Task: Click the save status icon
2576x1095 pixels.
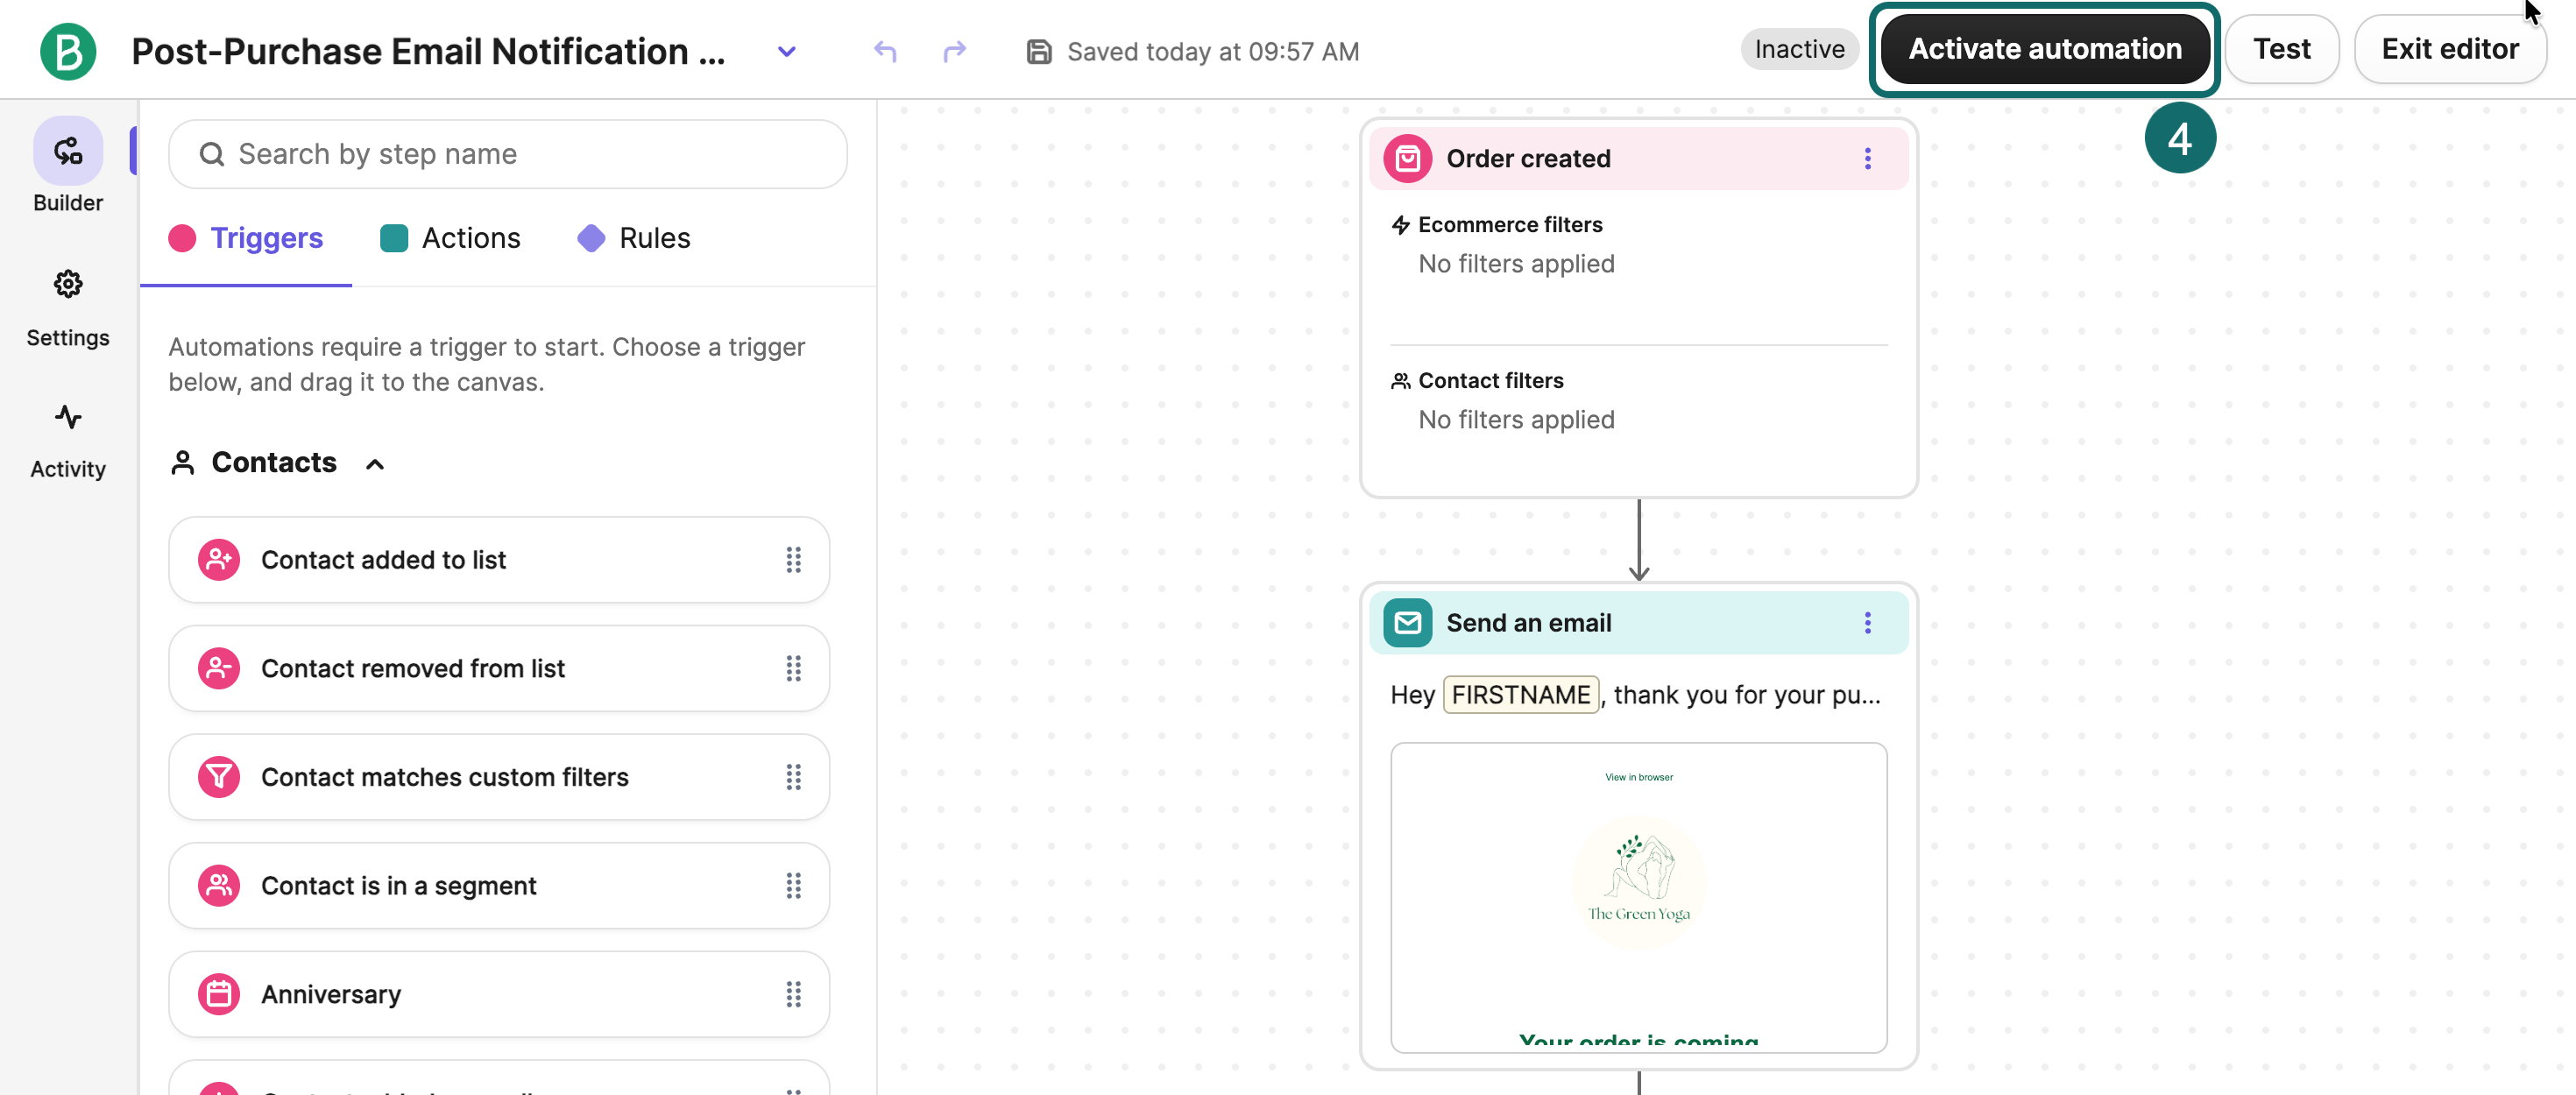Action: [x=1039, y=51]
